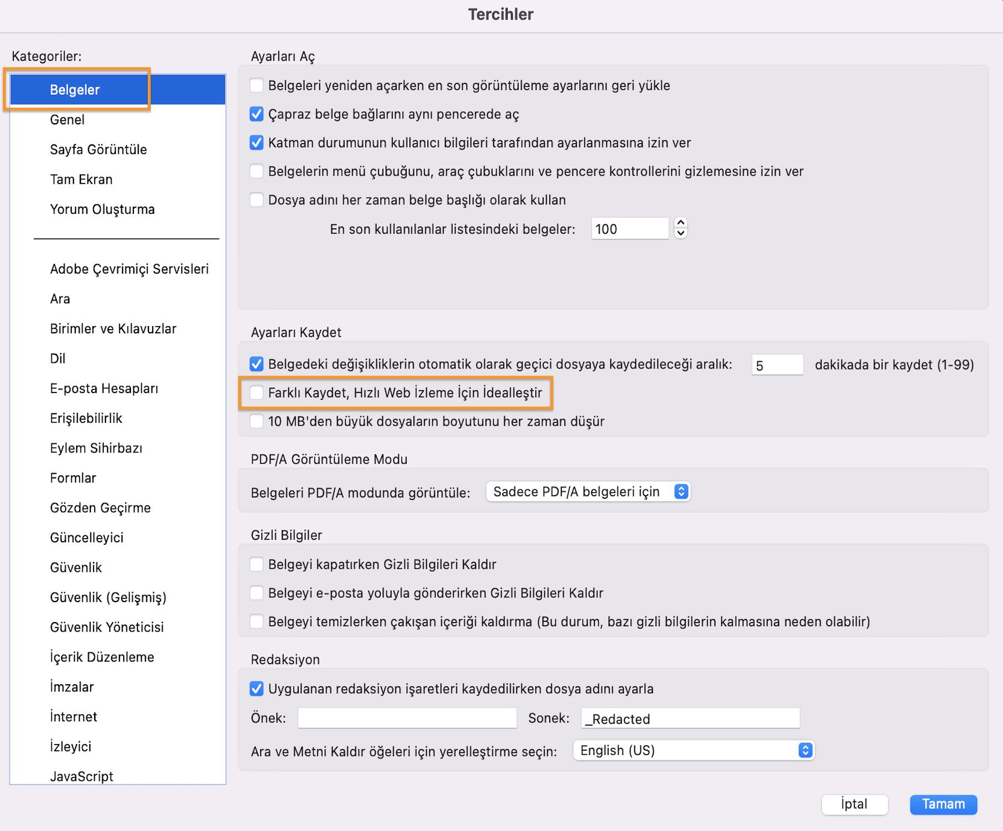The image size is (1003, 831).
Task: Open the English (US) localization dropdown
Action: tap(693, 750)
